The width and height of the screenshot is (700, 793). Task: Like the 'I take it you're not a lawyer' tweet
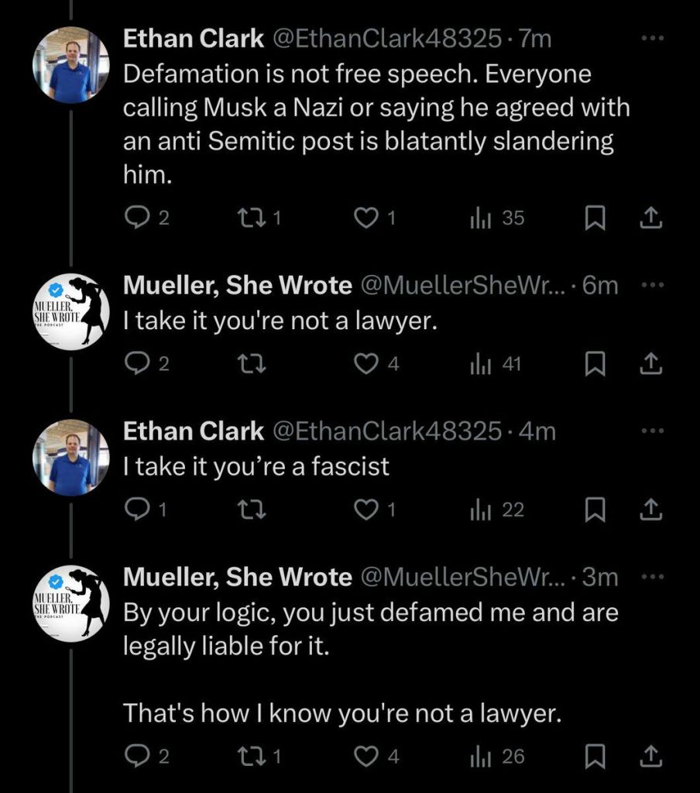pos(364,364)
